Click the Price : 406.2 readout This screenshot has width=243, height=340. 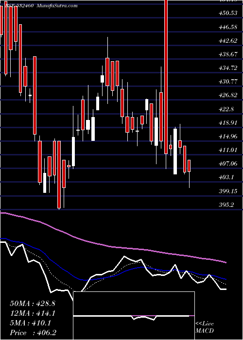[34, 333]
